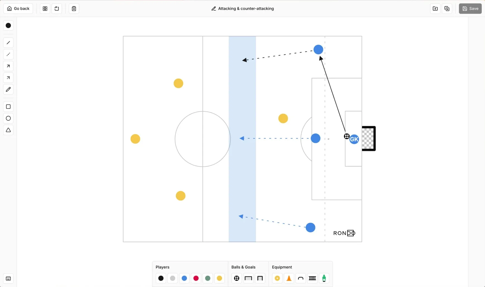Edit the title 'Attacking & counter-attacking'
485x287 pixels.
tap(243, 9)
